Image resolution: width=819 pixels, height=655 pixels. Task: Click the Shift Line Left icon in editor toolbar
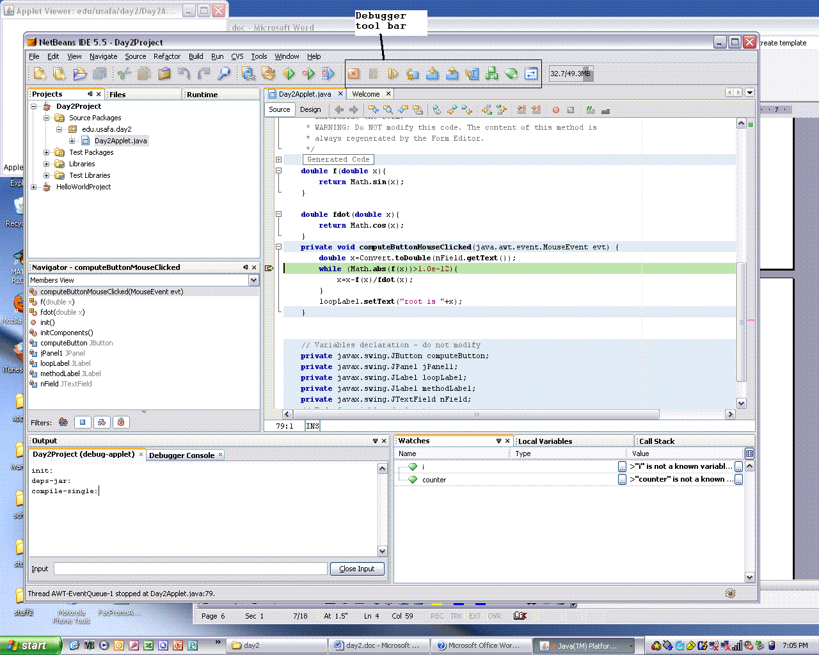pos(521,109)
